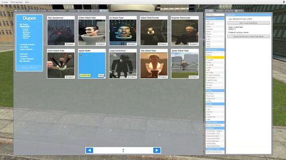The image size is (286, 160).
Task: Select the DJ Skibidi Toilet thumbnail
Action: pos(123,32)
